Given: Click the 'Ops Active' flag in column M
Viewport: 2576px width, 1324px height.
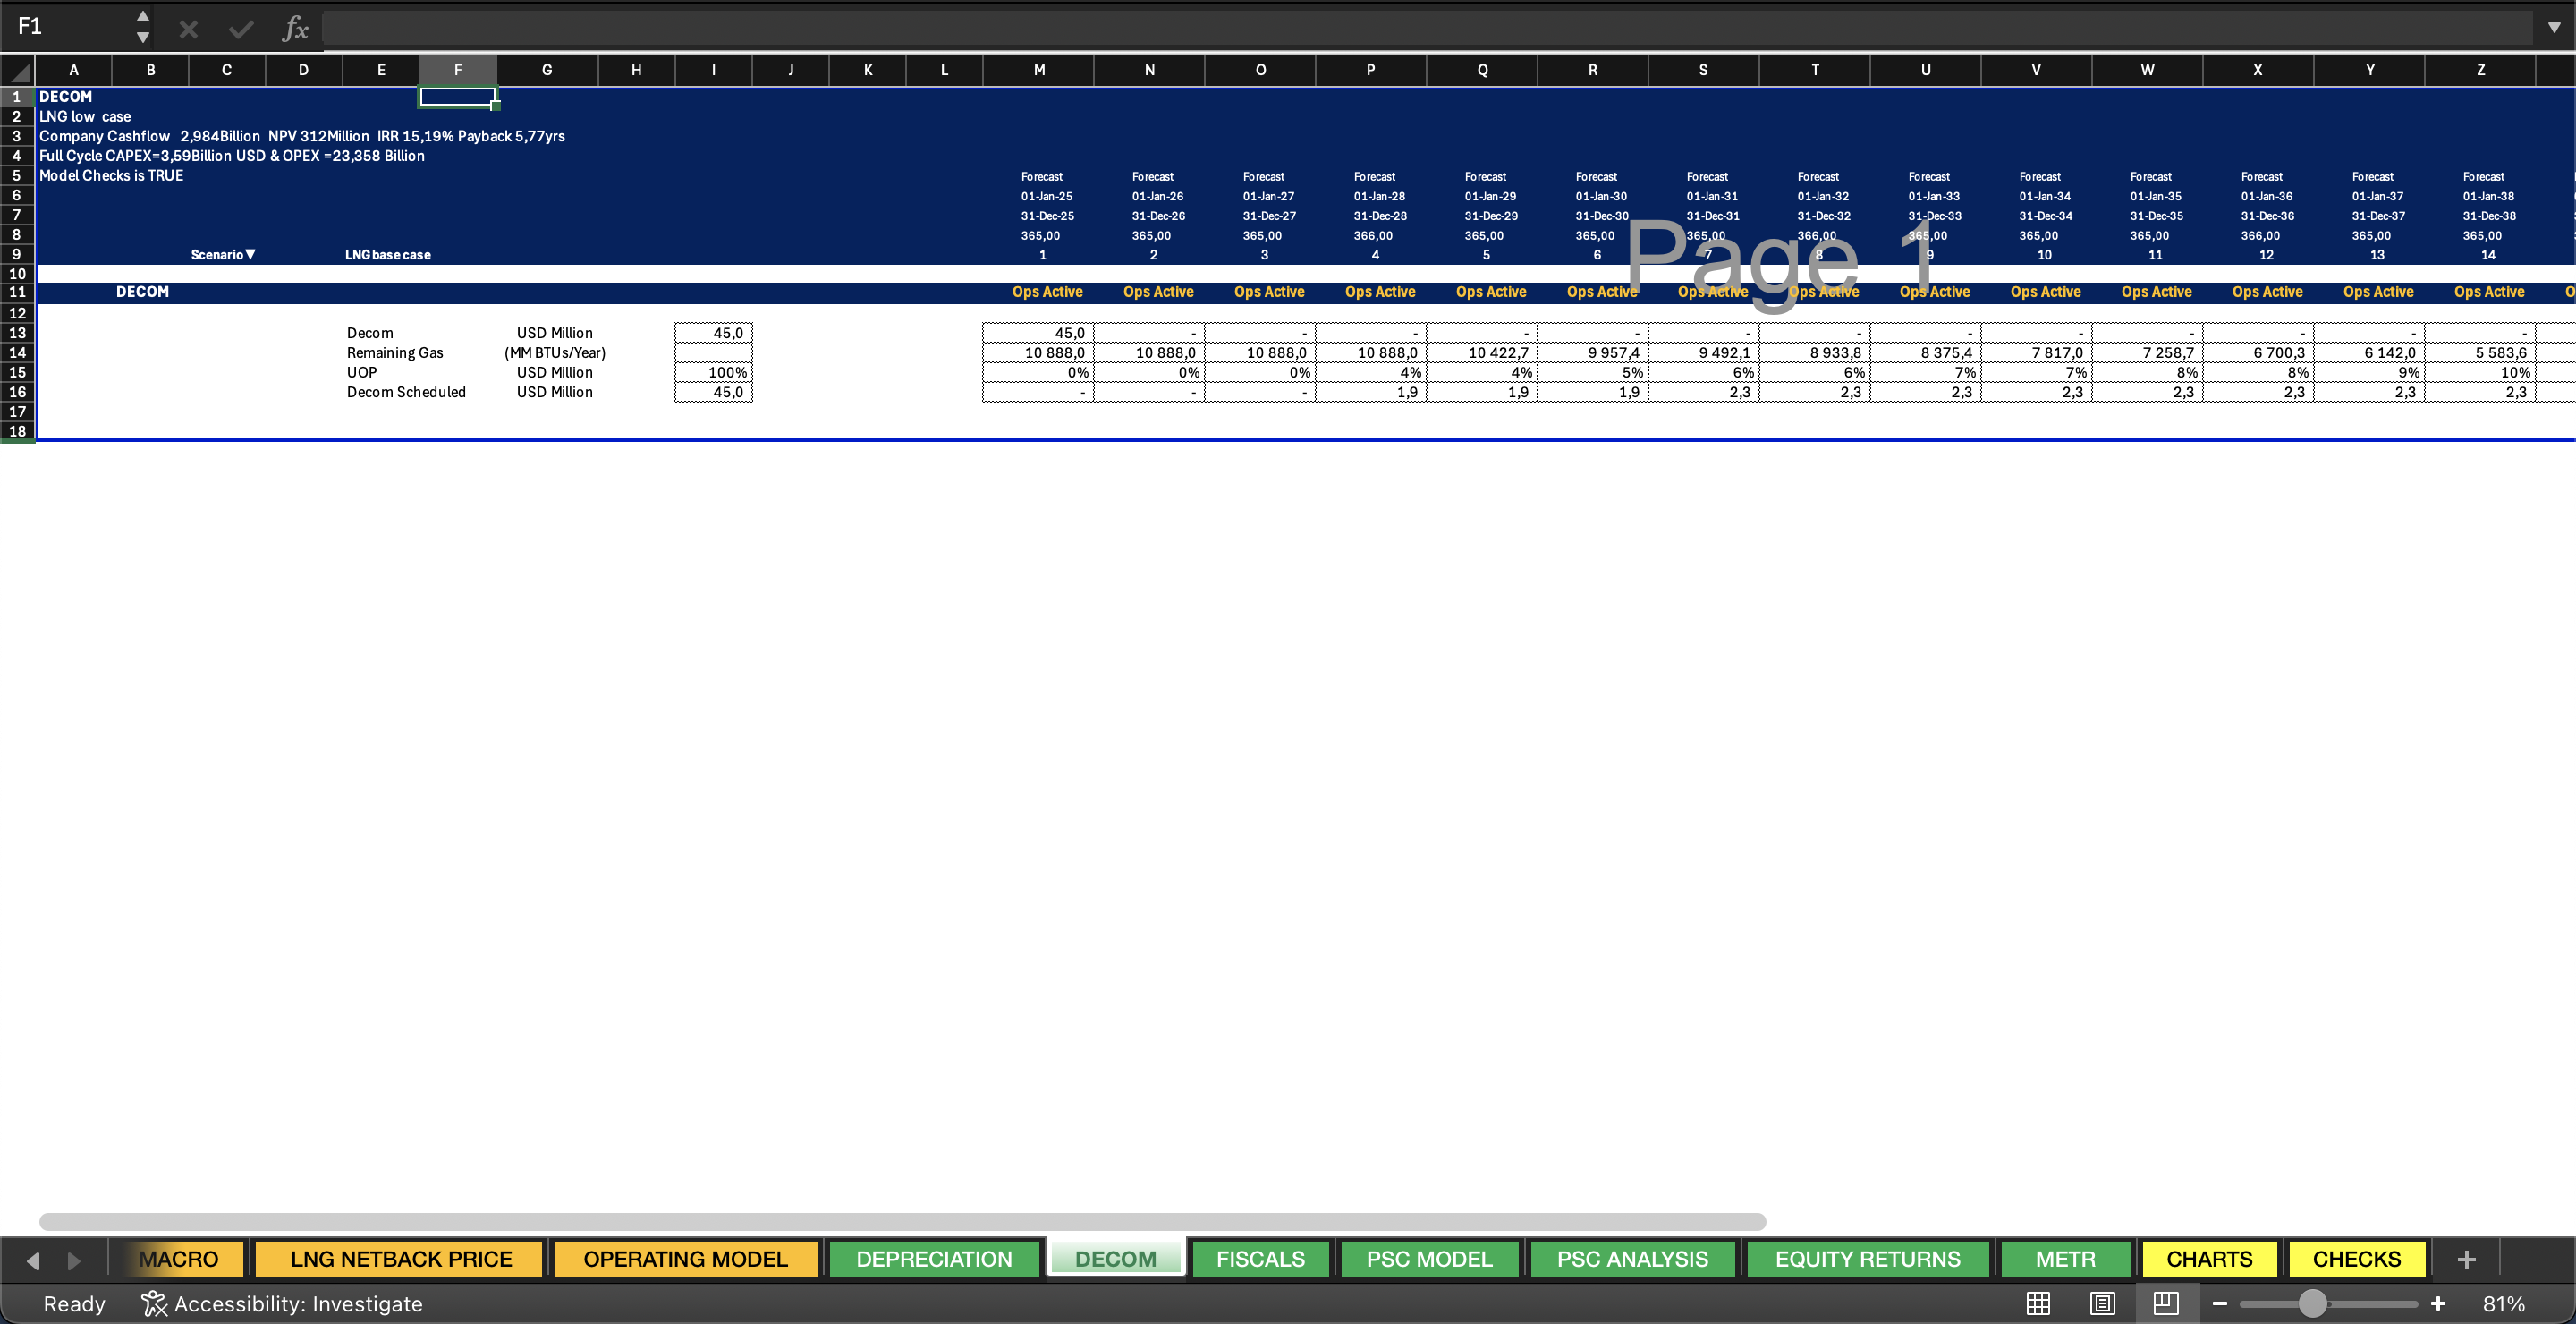Looking at the screenshot, I should (1047, 292).
